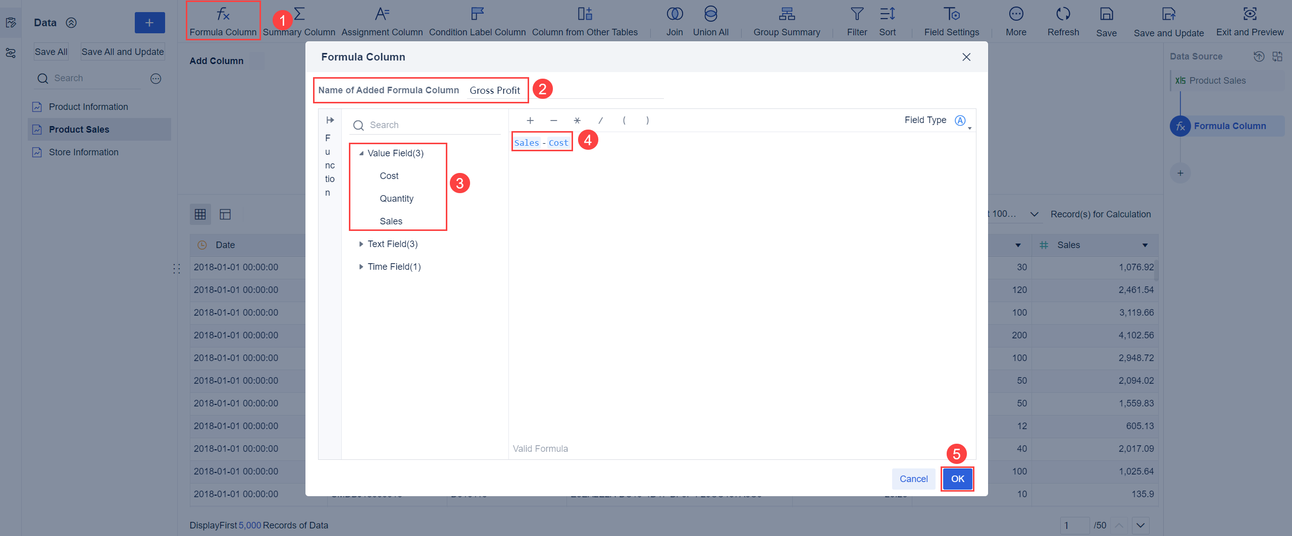
Task: Click Save All button
Action: (51, 51)
